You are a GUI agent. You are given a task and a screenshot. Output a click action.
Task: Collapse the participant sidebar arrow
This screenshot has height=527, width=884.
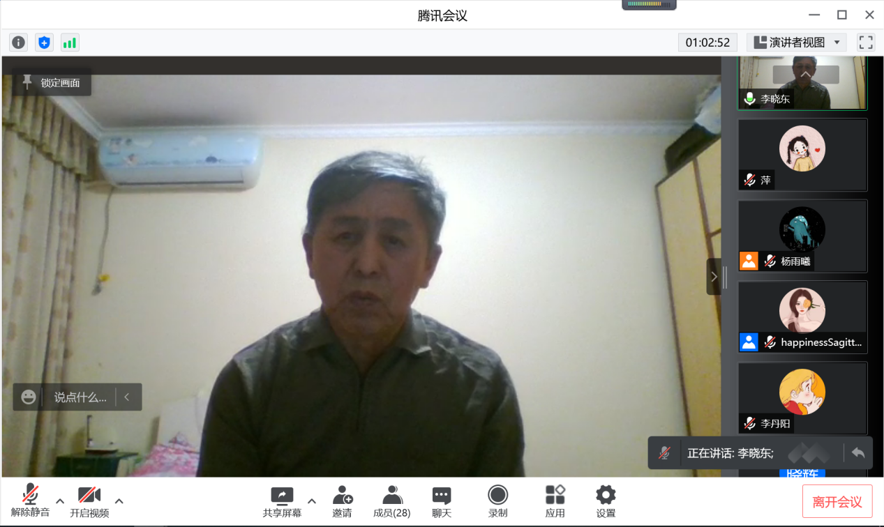coord(714,277)
